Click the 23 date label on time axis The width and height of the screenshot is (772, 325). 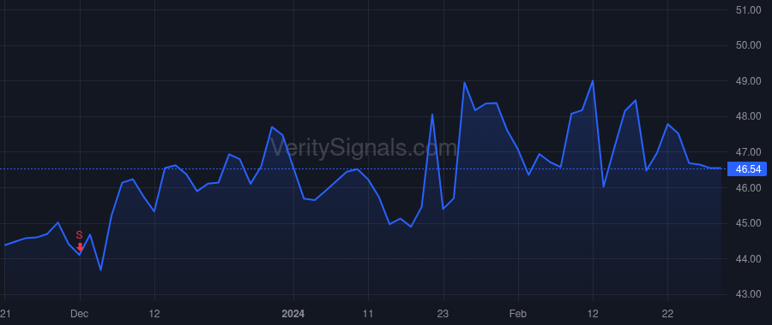click(x=443, y=314)
